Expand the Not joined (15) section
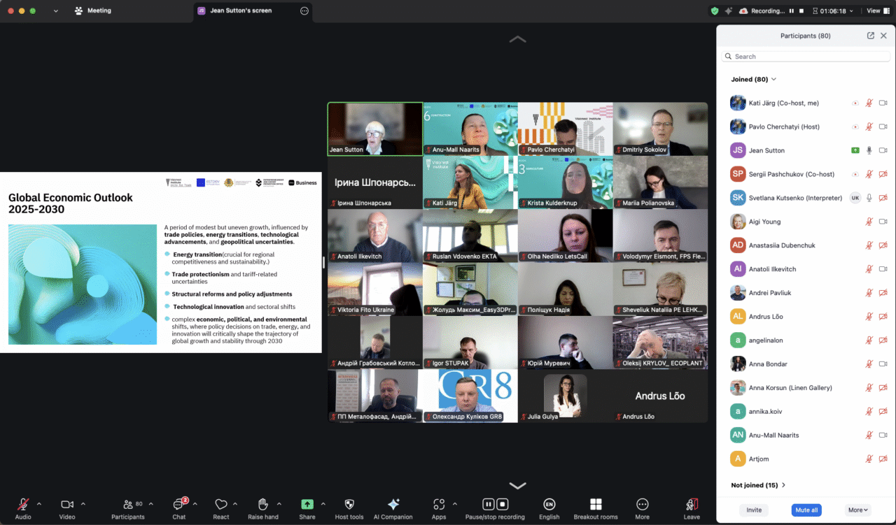Image resolution: width=896 pixels, height=525 pixels. point(758,485)
